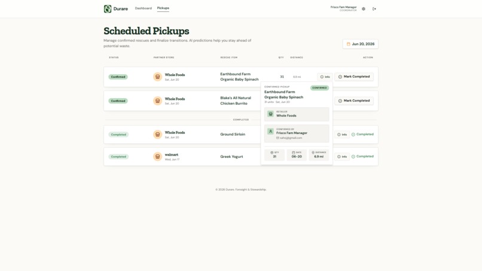The height and width of the screenshot is (271, 482).
Task: Click Status column header
Action: [x=114, y=57]
